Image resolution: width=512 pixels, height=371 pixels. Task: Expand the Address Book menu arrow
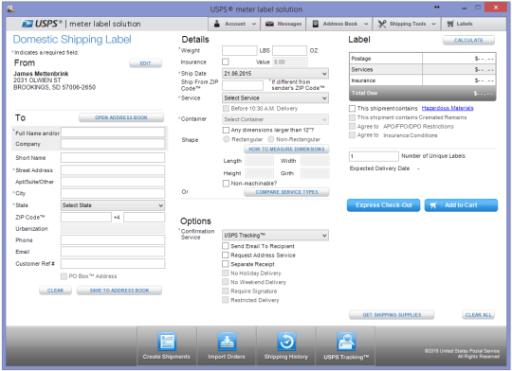click(x=366, y=24)
